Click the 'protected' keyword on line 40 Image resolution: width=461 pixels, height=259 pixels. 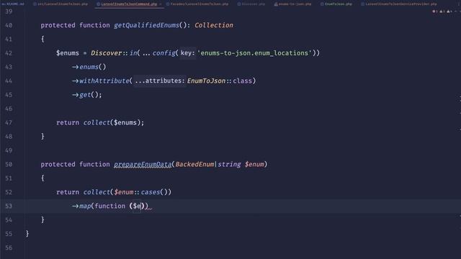pyautogui.click(x=58, y=25)
